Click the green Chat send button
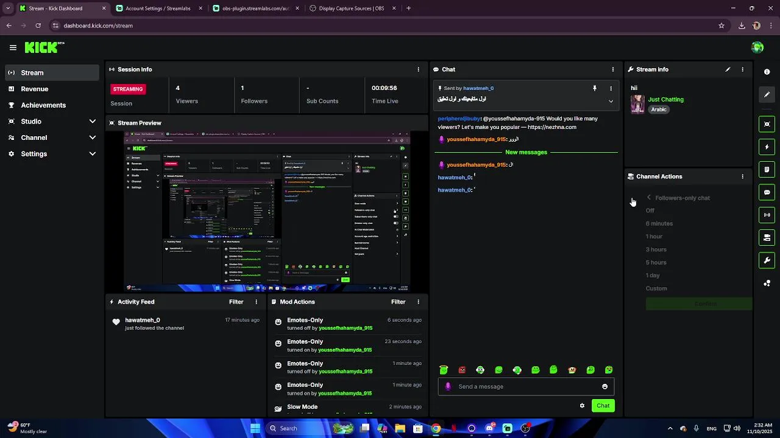 click(603, 406)
